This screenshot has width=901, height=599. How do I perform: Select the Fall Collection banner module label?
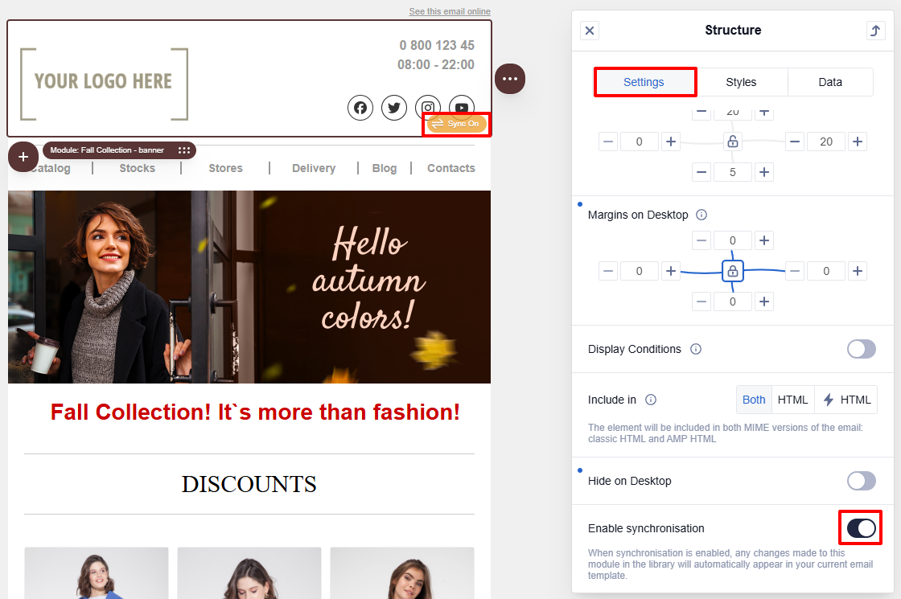click(x=107, y=150)
